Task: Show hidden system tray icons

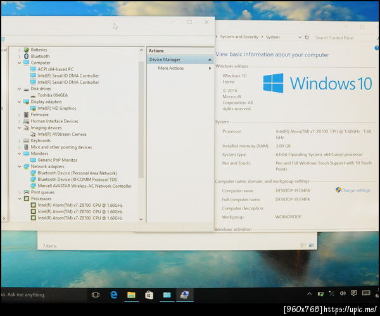Action: [x=310, y=294]
